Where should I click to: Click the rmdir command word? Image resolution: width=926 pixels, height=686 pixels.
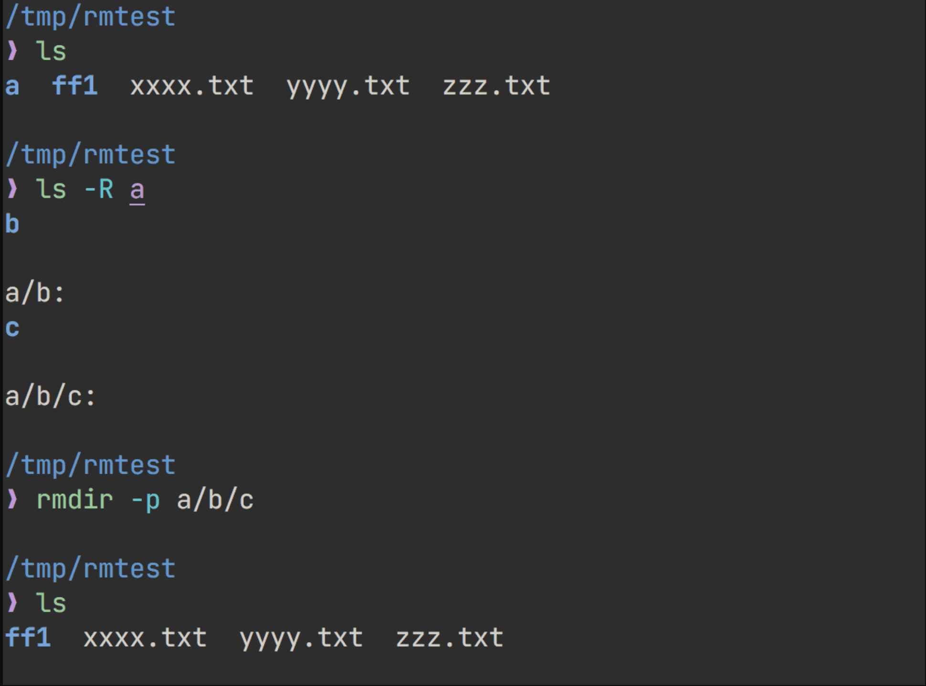75,499
